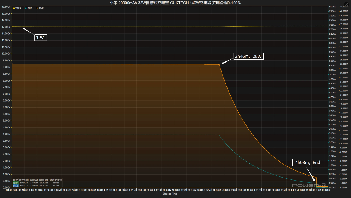Click the 4.000V voltage axis label

pos(6,134)
